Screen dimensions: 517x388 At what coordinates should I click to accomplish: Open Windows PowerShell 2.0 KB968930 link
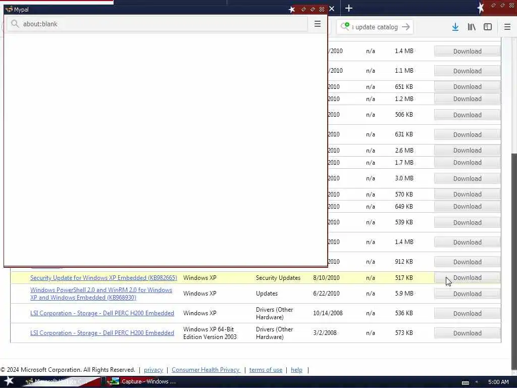coord(101,294)
